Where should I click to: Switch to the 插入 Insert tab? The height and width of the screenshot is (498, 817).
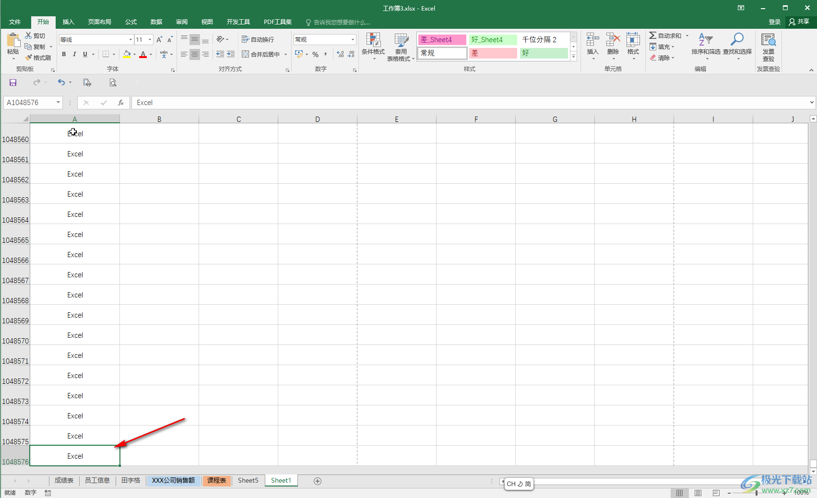[69, 22]
